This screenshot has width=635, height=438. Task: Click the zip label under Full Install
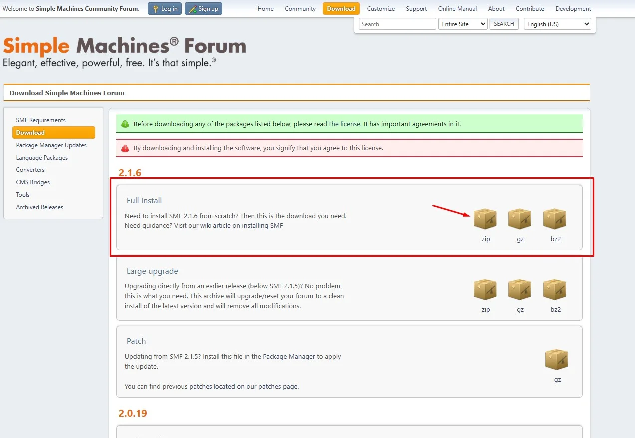(486, 239)
